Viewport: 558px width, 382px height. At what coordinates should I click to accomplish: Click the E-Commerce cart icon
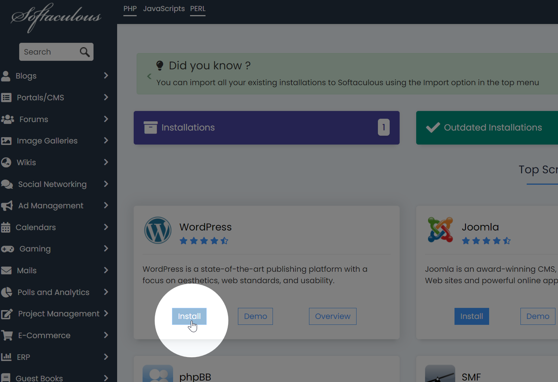click(x=7, y=336)
